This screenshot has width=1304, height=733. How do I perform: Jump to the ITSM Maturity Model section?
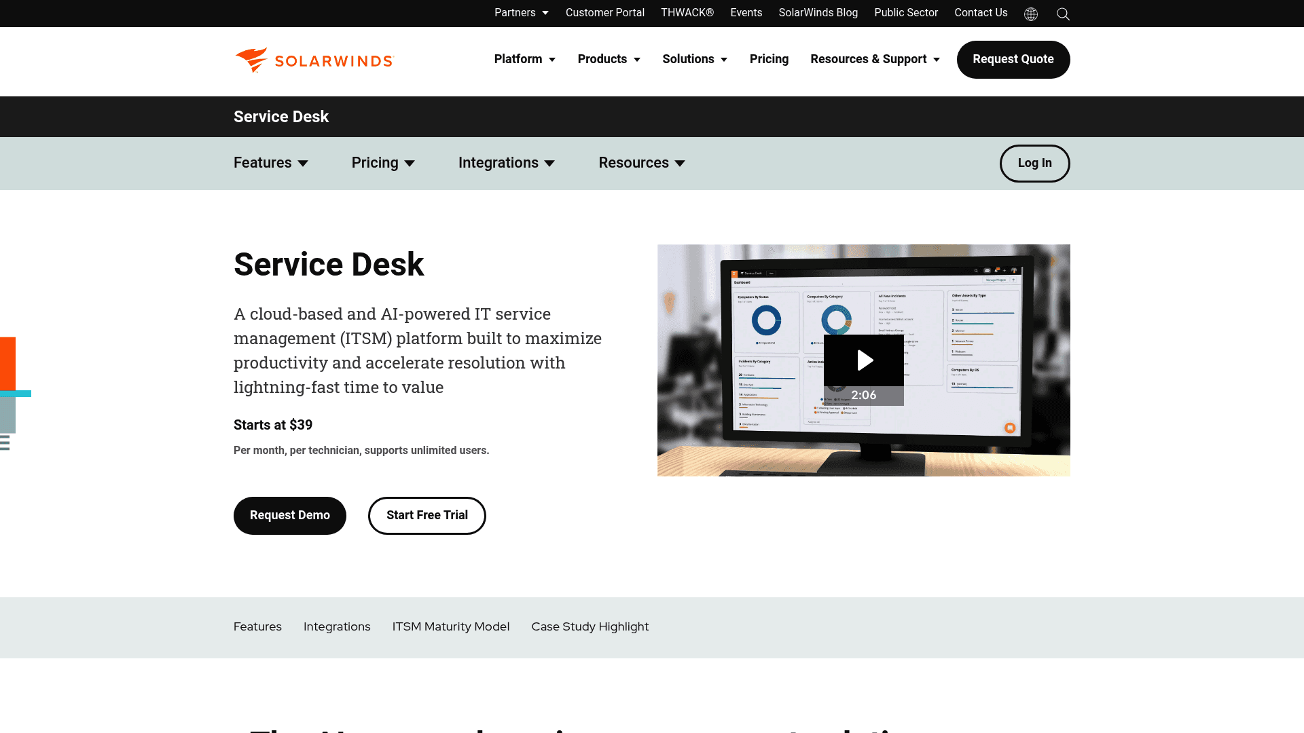pos(450,626)
